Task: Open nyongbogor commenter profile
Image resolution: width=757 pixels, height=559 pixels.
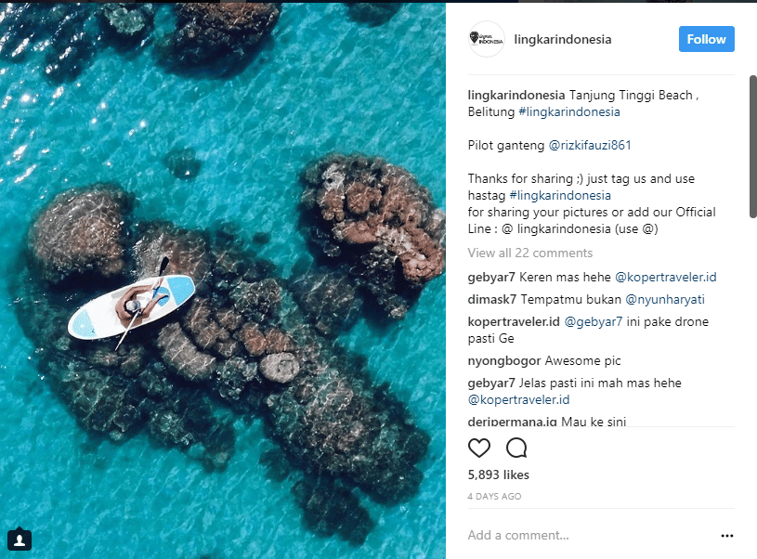Action: 503,360
